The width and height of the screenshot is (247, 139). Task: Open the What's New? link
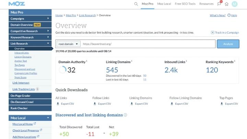(x=217, y=15)
